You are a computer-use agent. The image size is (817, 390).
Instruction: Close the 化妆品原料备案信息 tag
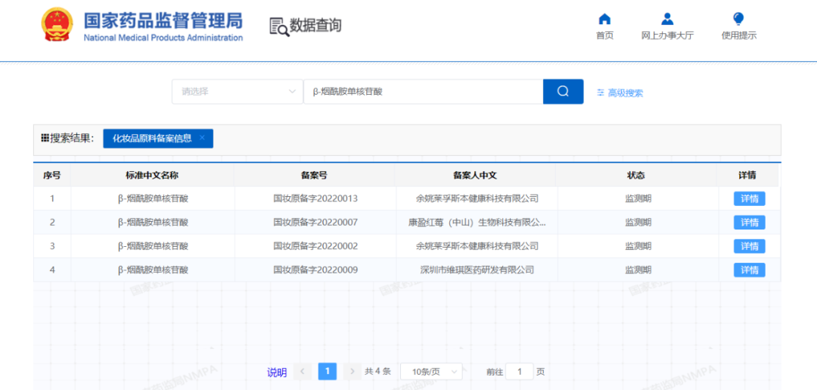202,138
